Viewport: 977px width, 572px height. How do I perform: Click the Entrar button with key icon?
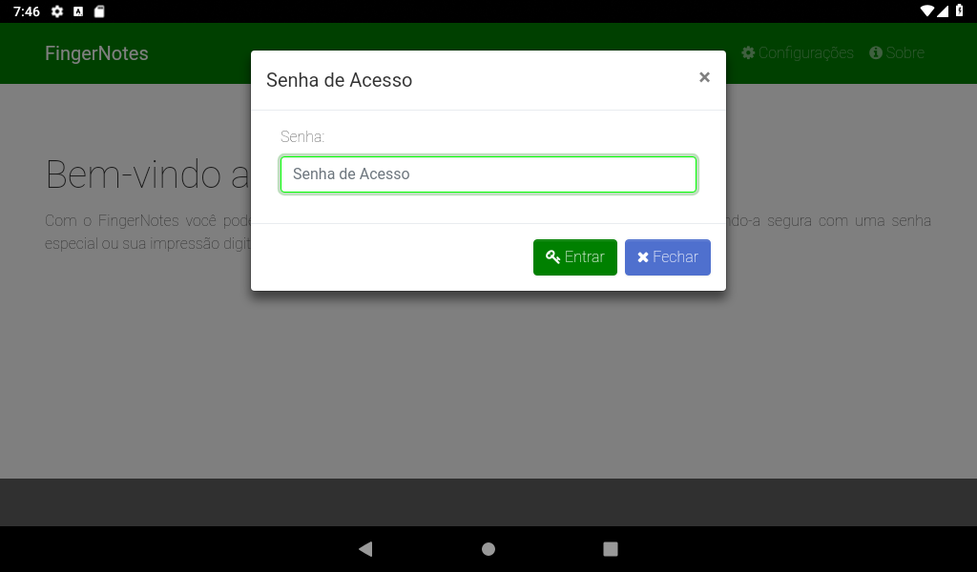(574, 257)
